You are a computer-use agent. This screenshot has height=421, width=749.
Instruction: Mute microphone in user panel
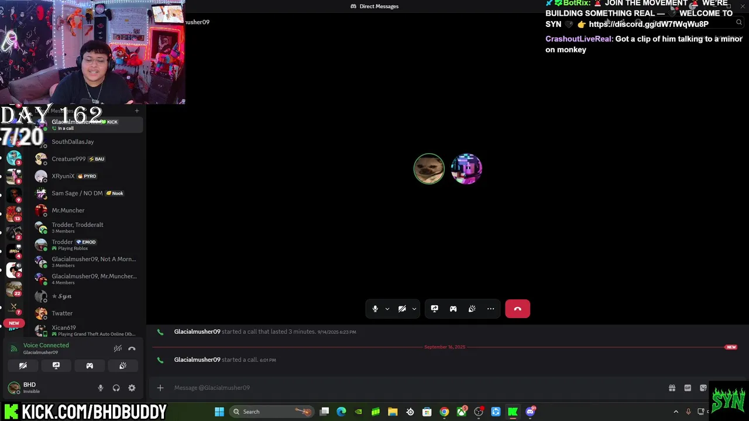click(x=101, y=388)
